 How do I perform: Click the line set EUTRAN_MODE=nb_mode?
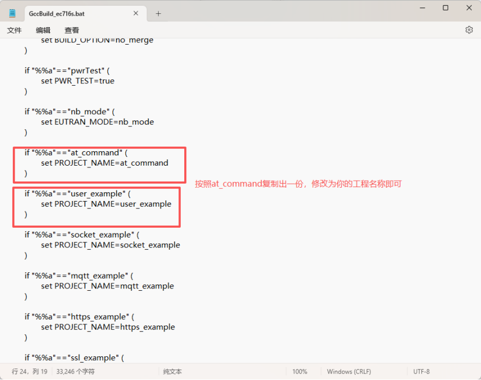(x=97, y=122)
